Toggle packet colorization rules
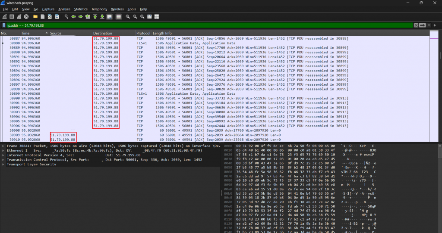This screenshot has width=442, height=233. pos(118,16)
